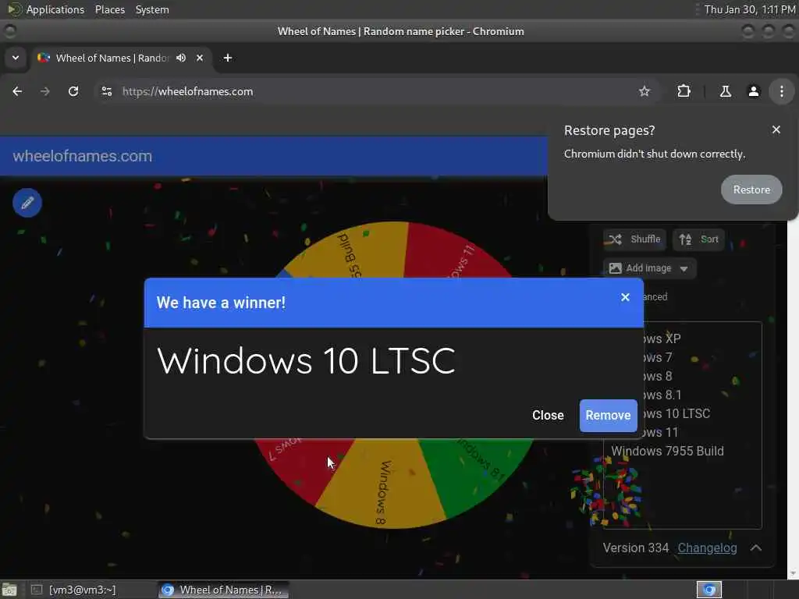Mute the tab audio speaker icon

(x=181, y=58)
